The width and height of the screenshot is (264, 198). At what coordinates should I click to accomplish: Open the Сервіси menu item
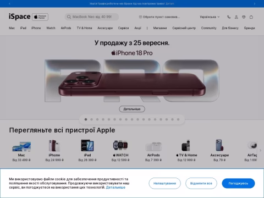click(x=123, y=28)
